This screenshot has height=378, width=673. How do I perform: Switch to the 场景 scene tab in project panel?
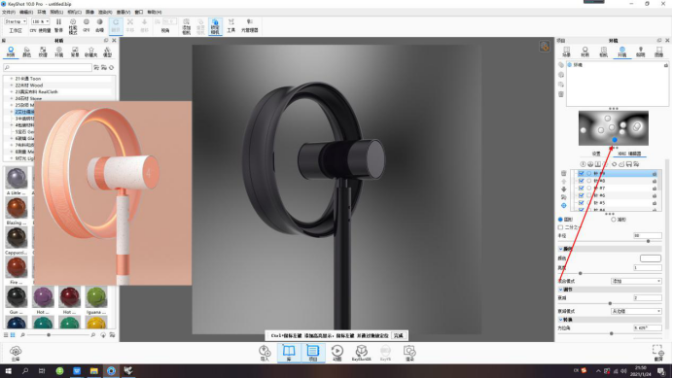pyautogui.click(x=567, y=52)
